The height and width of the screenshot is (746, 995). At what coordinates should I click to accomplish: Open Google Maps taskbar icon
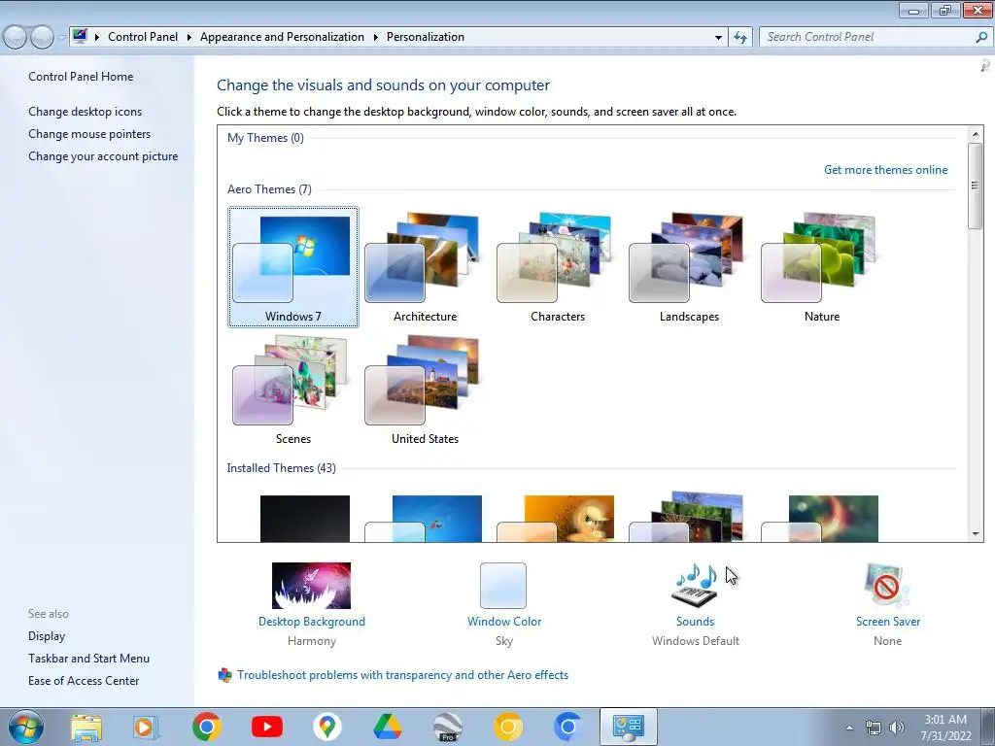click(x=327, y=727)
